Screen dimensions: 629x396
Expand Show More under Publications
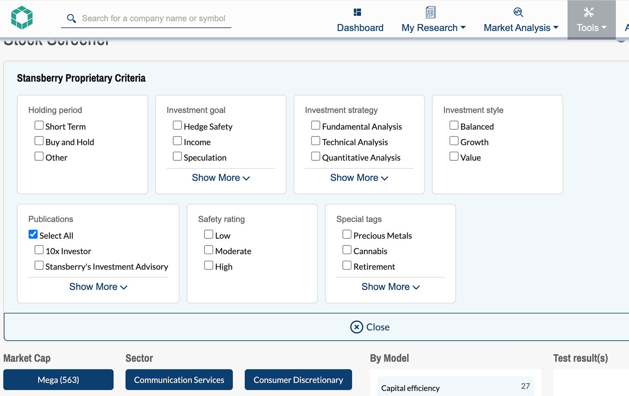coord(98,287)
